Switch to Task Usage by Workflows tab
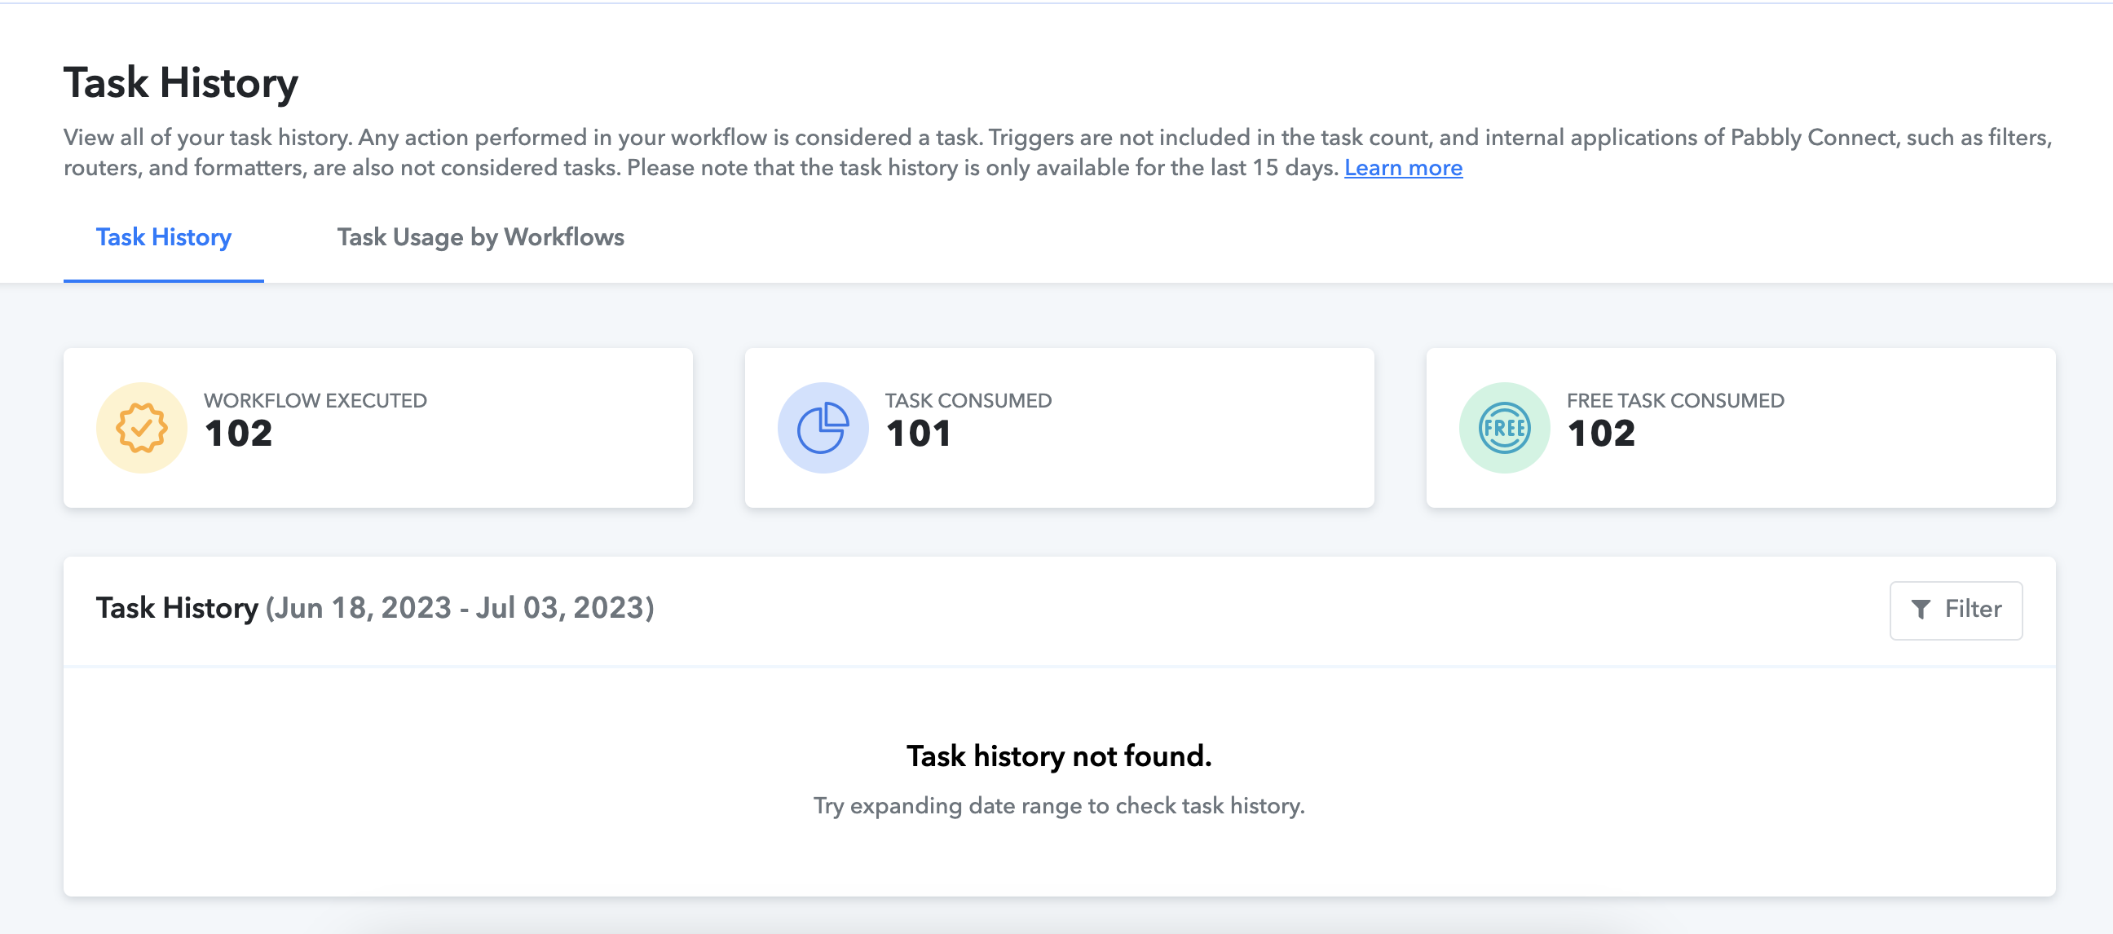Screen dimensions: 2113x934 click(x=481, y=237)
